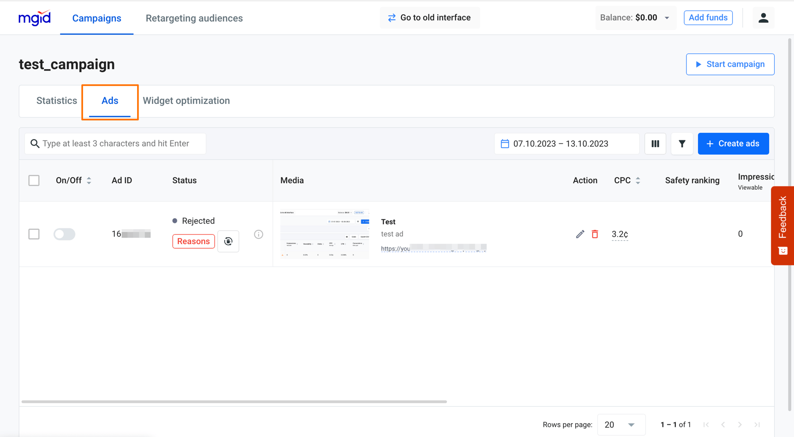This screenshot has width=794, height=437.
Task: Open the Retargeting audiences section
Action: [194, 18]
